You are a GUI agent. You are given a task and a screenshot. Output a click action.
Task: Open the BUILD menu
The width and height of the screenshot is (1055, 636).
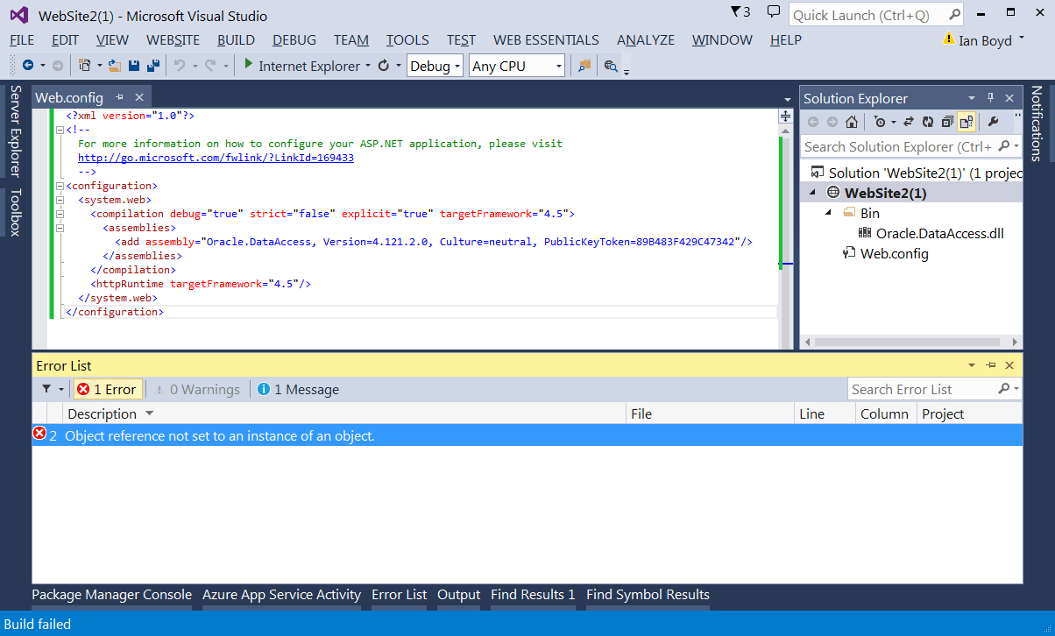click(236, 39)
